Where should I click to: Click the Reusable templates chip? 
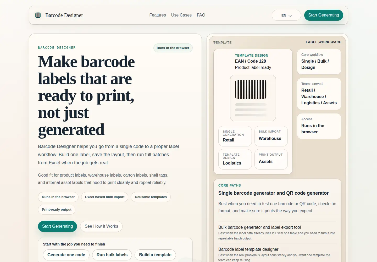pyautogui.click(x=151, y=197)
